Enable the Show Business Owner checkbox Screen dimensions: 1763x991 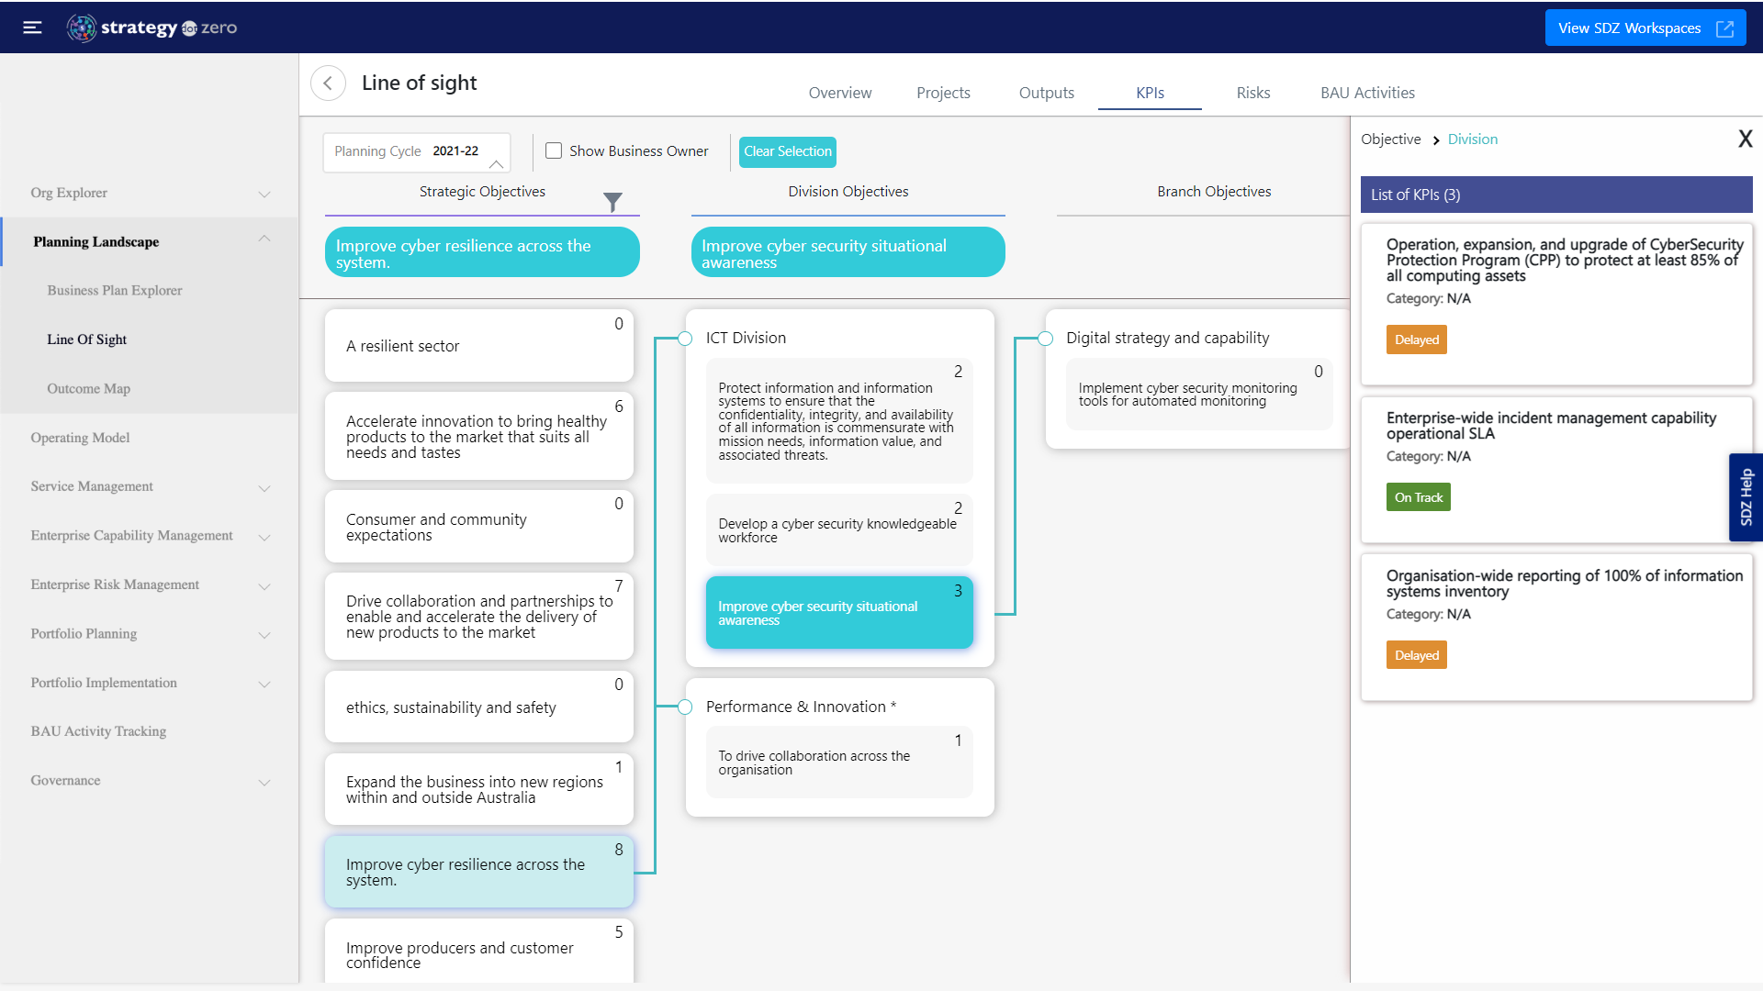[x=554, y=150]
